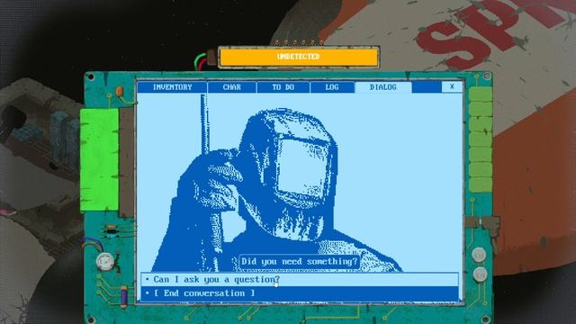Switch to the CHAR tab
This screenshot has height=324, width=576.
tap(232, 87)
